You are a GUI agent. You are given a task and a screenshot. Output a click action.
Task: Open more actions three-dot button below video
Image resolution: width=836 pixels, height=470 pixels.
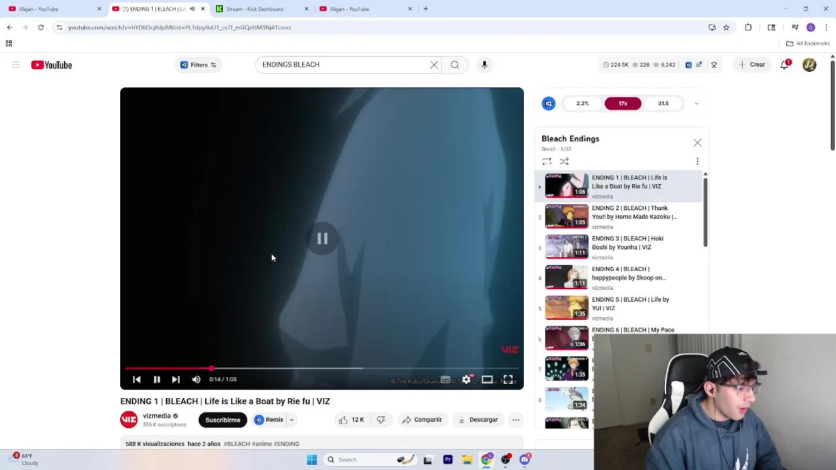click(516, 420)
